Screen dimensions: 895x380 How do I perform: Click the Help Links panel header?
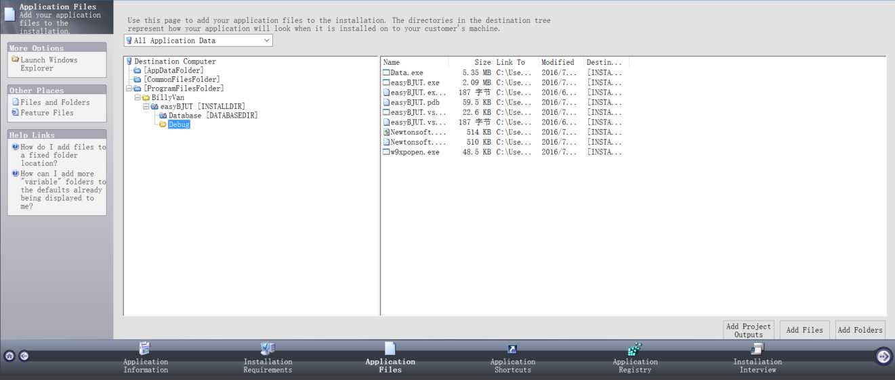(57, 135)
